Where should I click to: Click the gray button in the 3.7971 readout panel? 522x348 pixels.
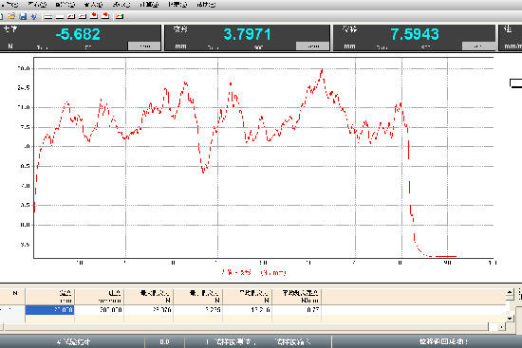click(312, 46)
